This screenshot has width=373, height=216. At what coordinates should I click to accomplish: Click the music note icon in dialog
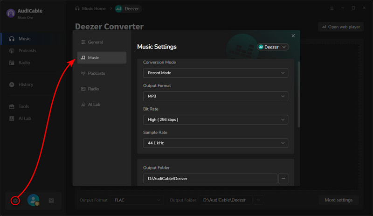[x=83, y=58]
